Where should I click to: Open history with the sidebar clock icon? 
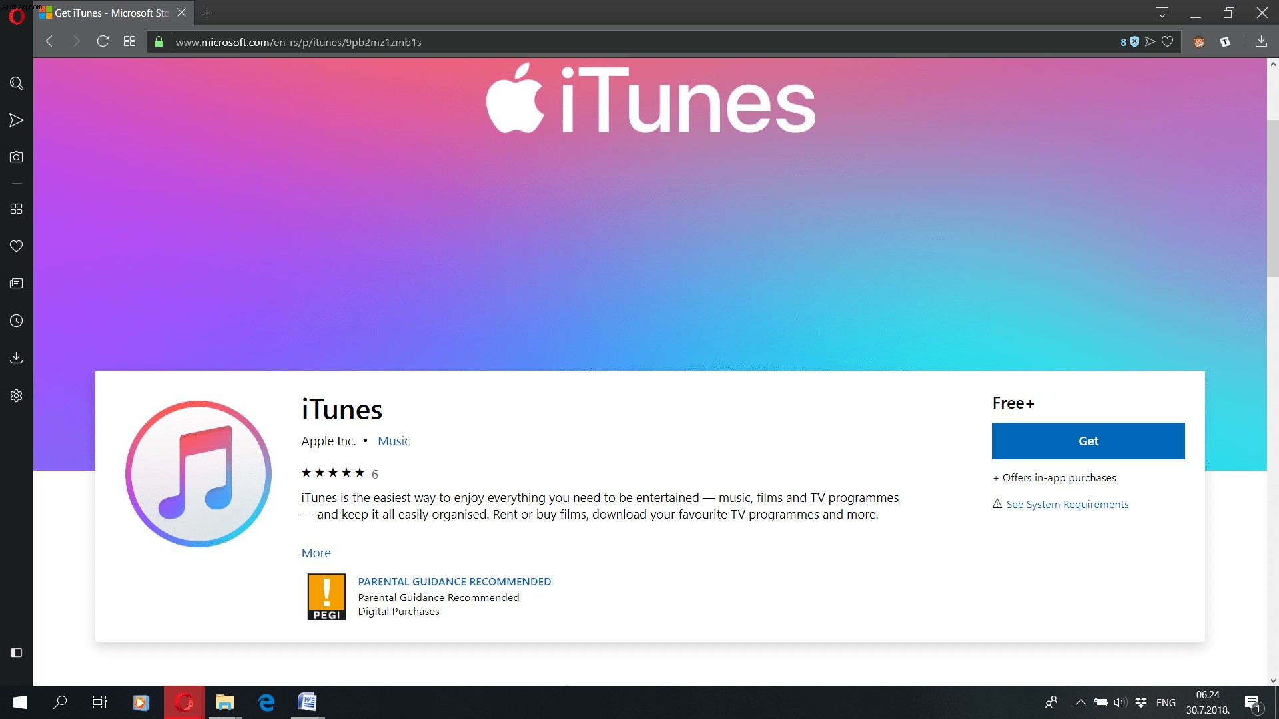(17, 321)
